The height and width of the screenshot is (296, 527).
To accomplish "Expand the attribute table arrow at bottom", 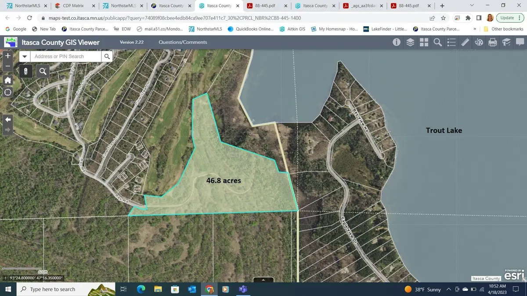I will pos(263,280).
